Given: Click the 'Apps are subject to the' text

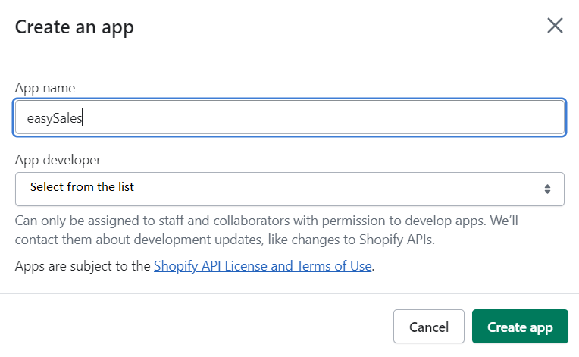Looking at the screenshot, I should pos(83,266).
